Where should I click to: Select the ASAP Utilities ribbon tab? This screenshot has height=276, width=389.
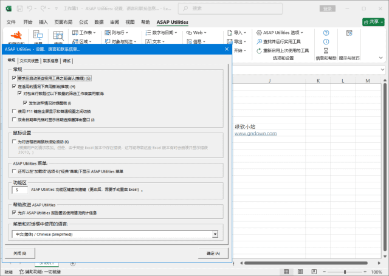point(172,22)
